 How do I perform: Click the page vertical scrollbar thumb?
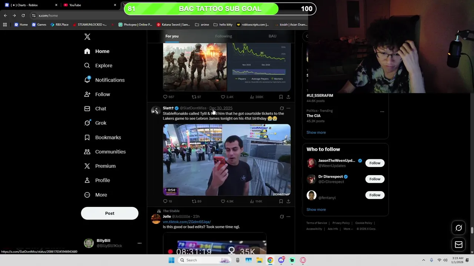(x=472, y=231)
